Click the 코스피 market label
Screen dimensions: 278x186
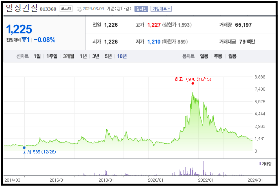click(x=66, y=9)
